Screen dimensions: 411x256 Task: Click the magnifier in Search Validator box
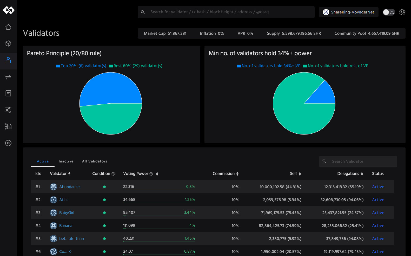[x=324, y=161]
